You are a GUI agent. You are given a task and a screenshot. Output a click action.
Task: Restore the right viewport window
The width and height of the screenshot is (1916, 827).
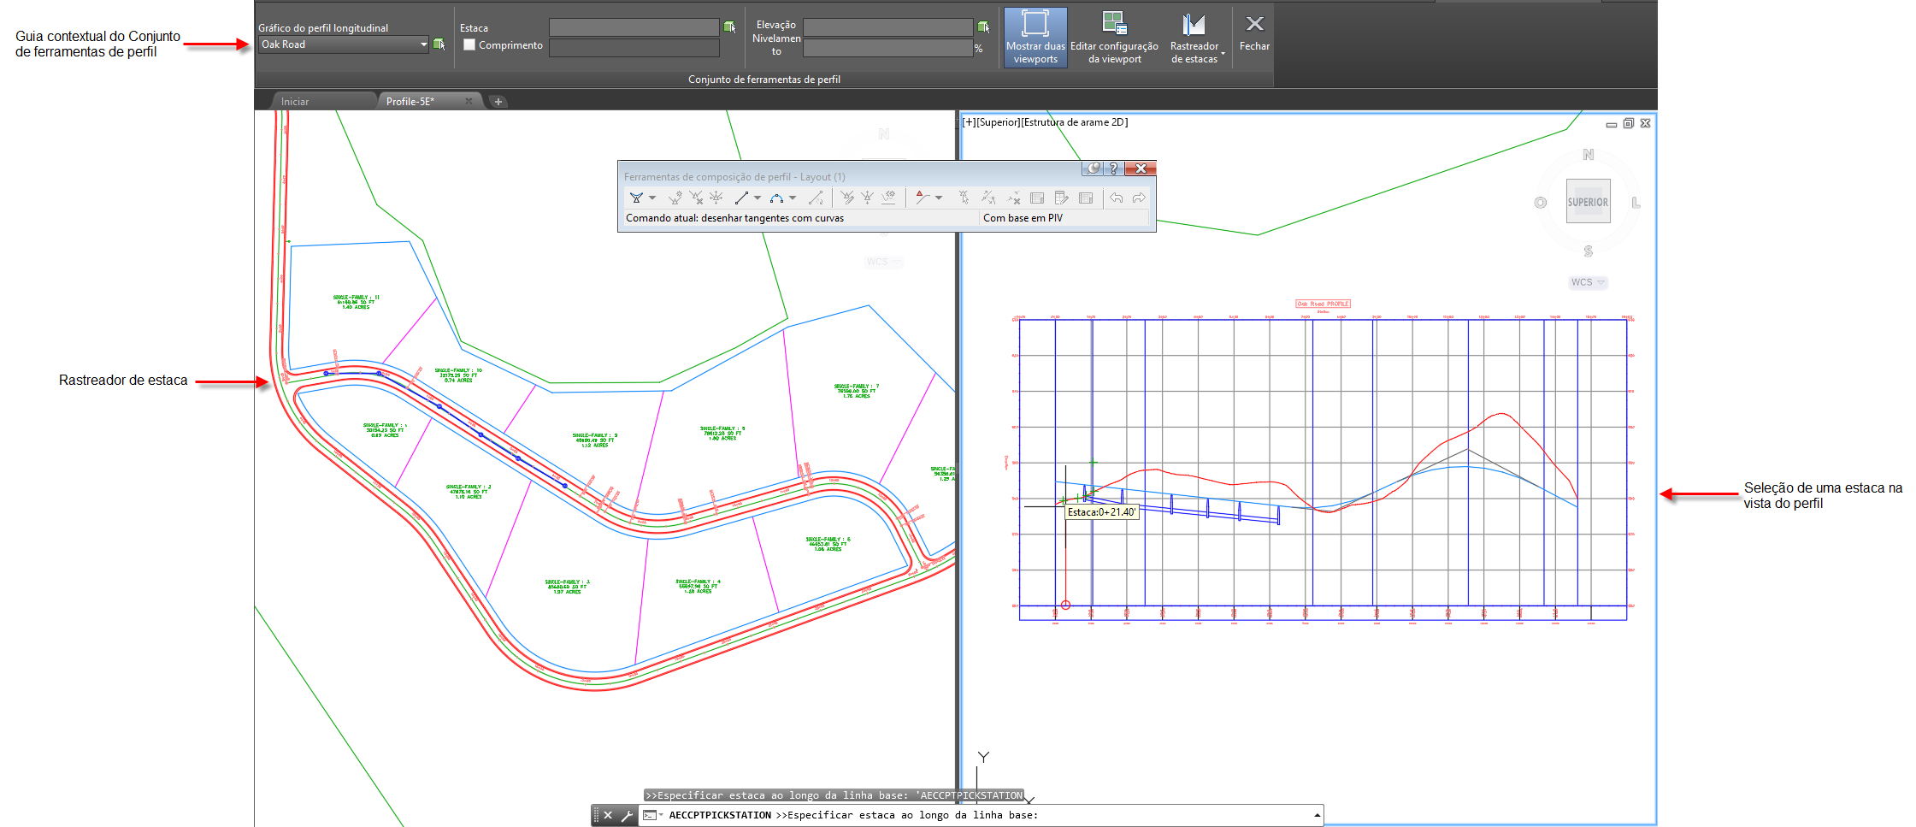(1629, 124)
